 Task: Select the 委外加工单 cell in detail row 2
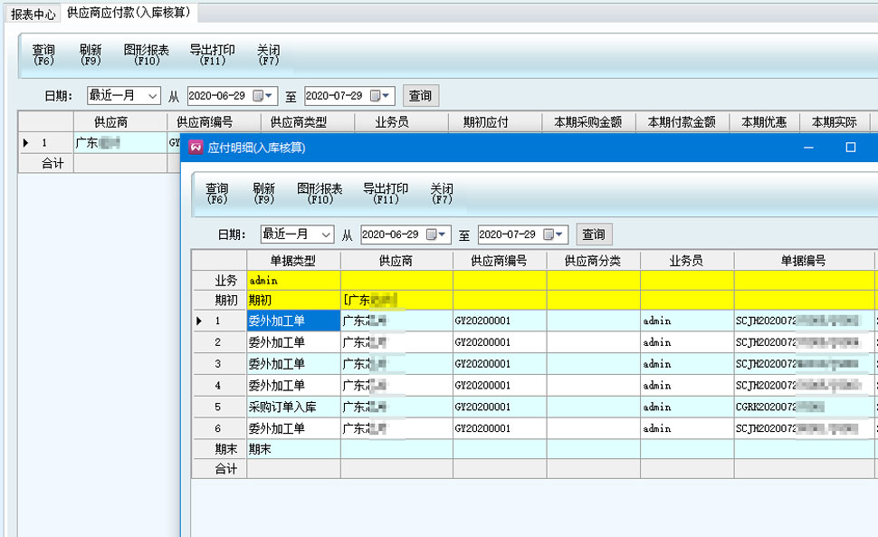coord(293,342)
